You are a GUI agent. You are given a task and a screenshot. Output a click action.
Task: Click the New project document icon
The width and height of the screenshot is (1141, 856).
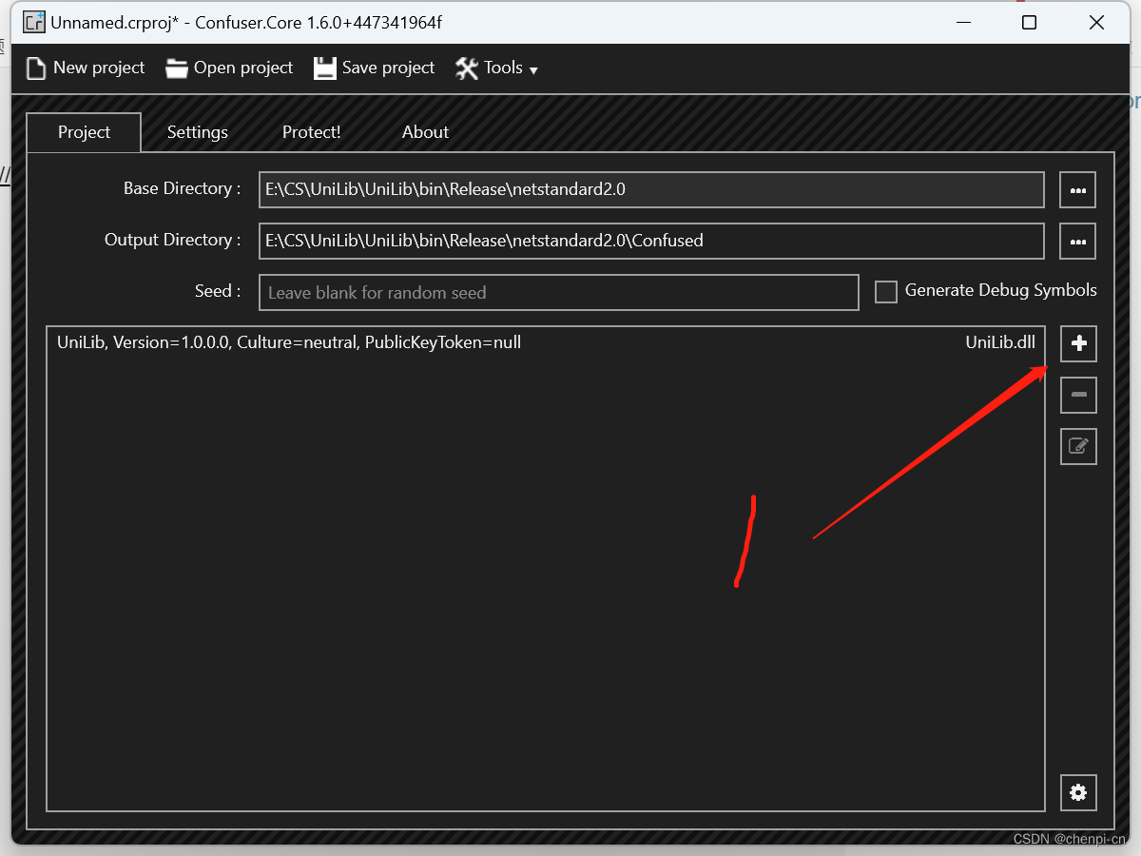click(36, 68)
